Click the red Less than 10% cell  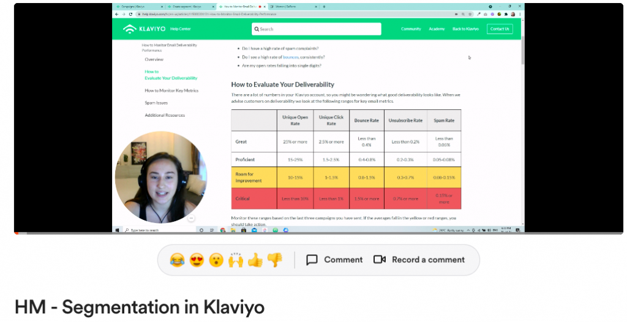pyautogui.click(x=295, y=199)
